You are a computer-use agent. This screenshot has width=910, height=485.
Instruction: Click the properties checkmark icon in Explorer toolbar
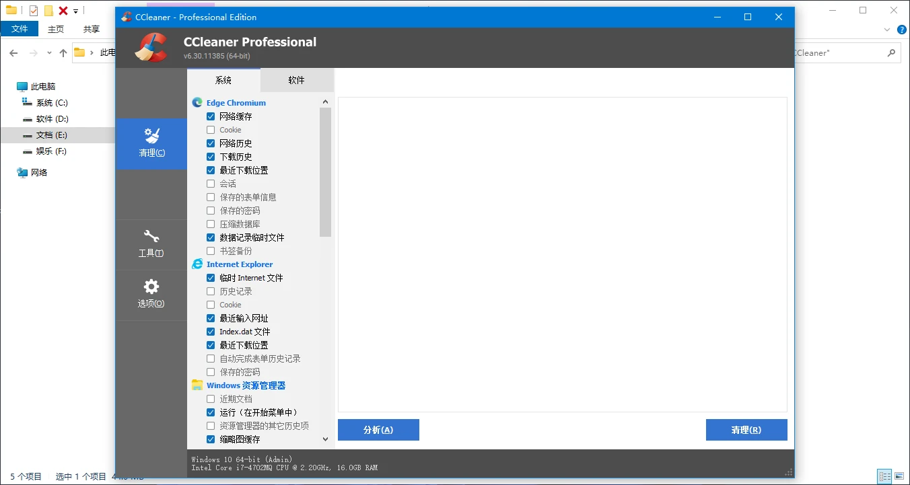(x=34, y=11)
